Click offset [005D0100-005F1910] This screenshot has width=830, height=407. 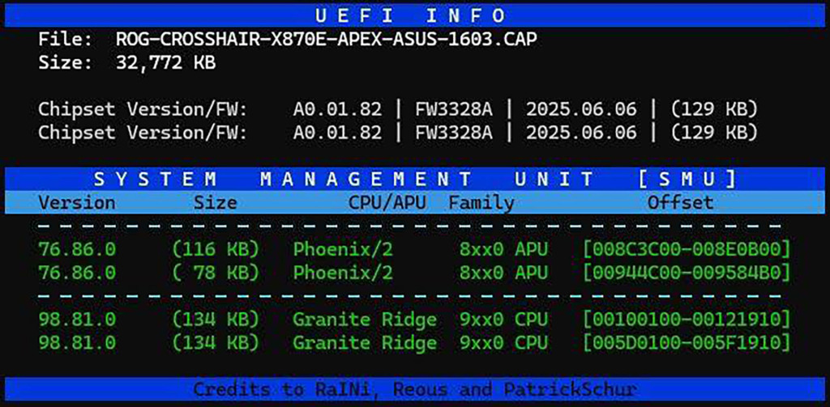click(687, 343)
